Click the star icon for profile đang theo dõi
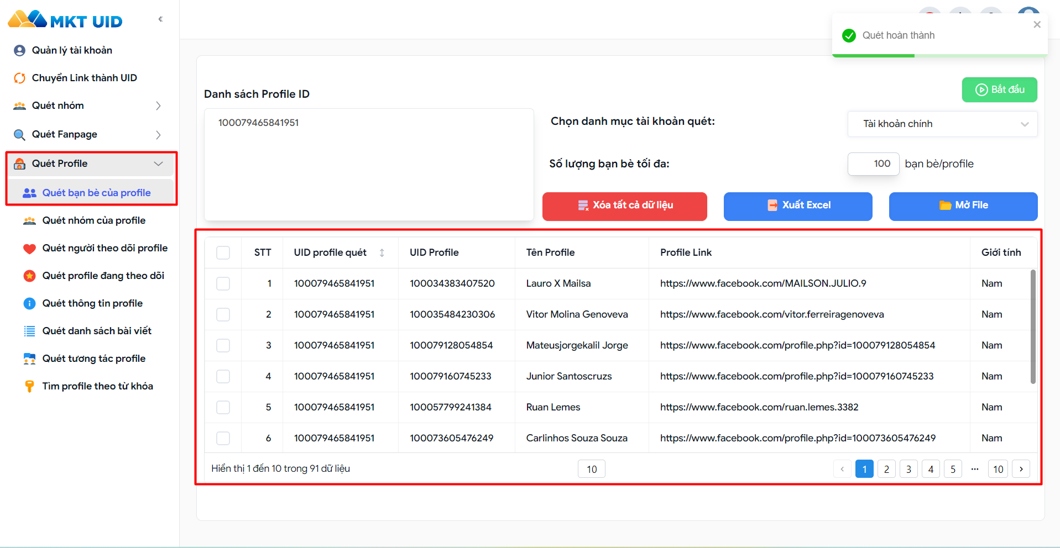This screenshot has width=1060, height=548. coord(29,276)
